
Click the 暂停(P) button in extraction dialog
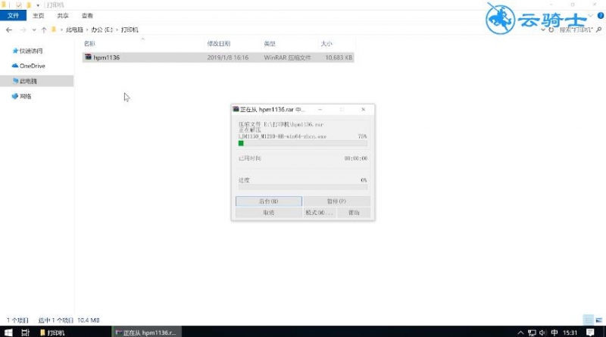(336, 201)
